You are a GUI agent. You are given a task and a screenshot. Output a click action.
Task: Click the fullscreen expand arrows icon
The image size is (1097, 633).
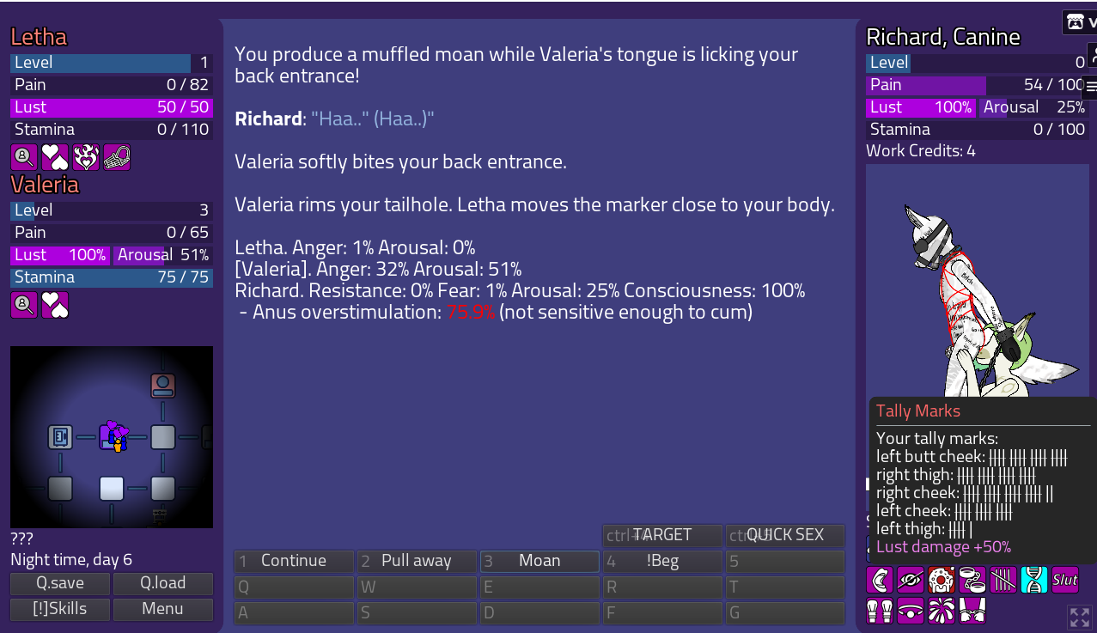(x=1079, y=617)
